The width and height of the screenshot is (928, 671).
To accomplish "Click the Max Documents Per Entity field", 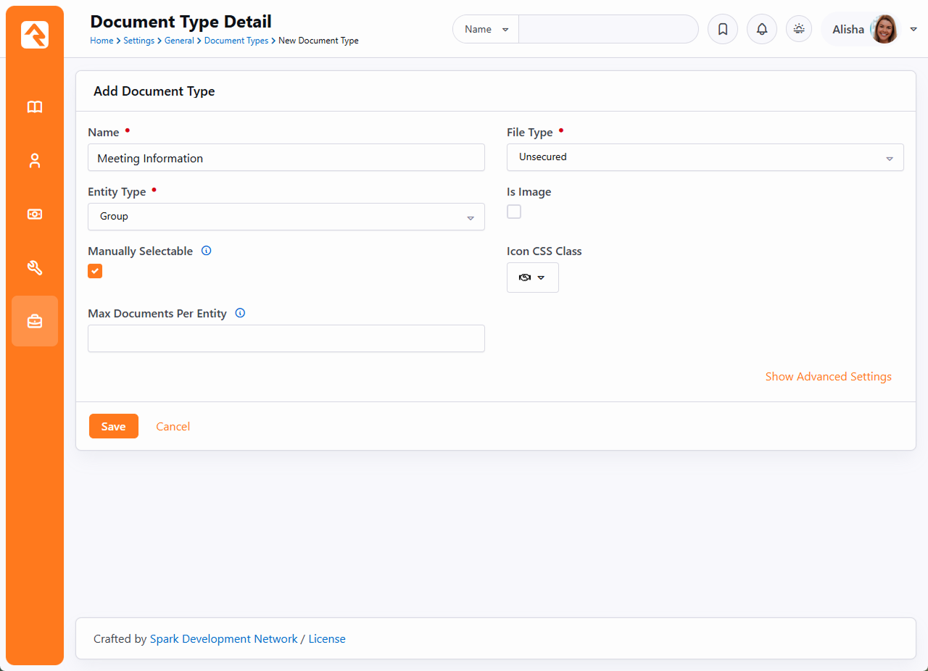I will [286, 338].
